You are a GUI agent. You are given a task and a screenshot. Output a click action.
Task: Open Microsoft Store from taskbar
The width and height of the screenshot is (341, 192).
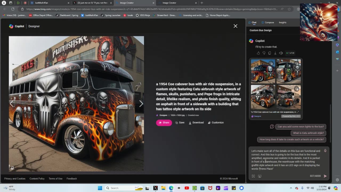click(x=202, y=188)
